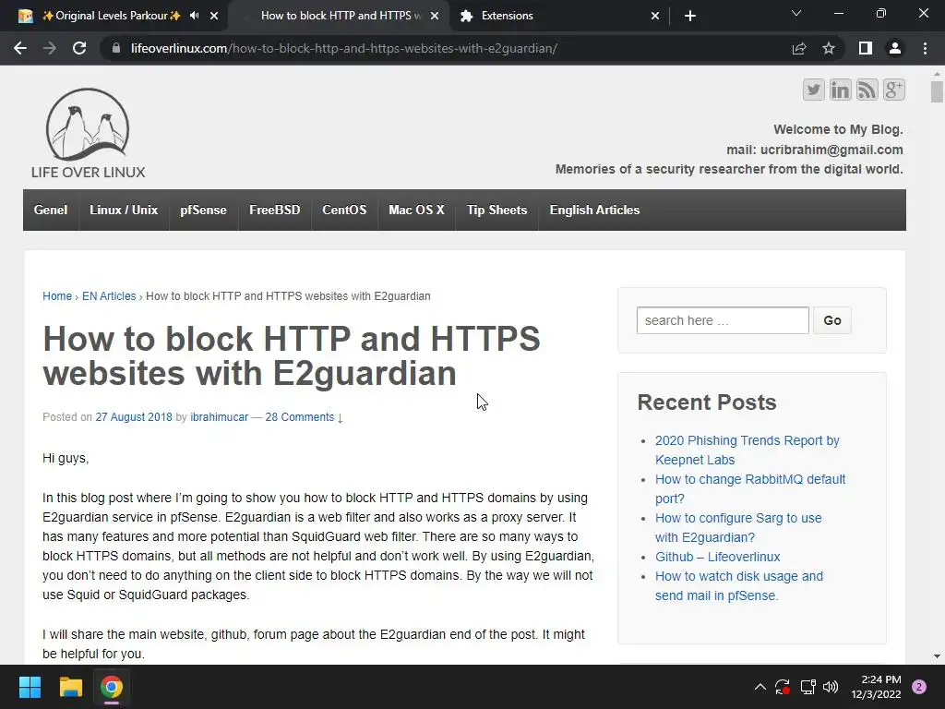Bookmark this page with the star icon
Image resolution: width=945 pixels, height=709 pixels.
[829, 48]
